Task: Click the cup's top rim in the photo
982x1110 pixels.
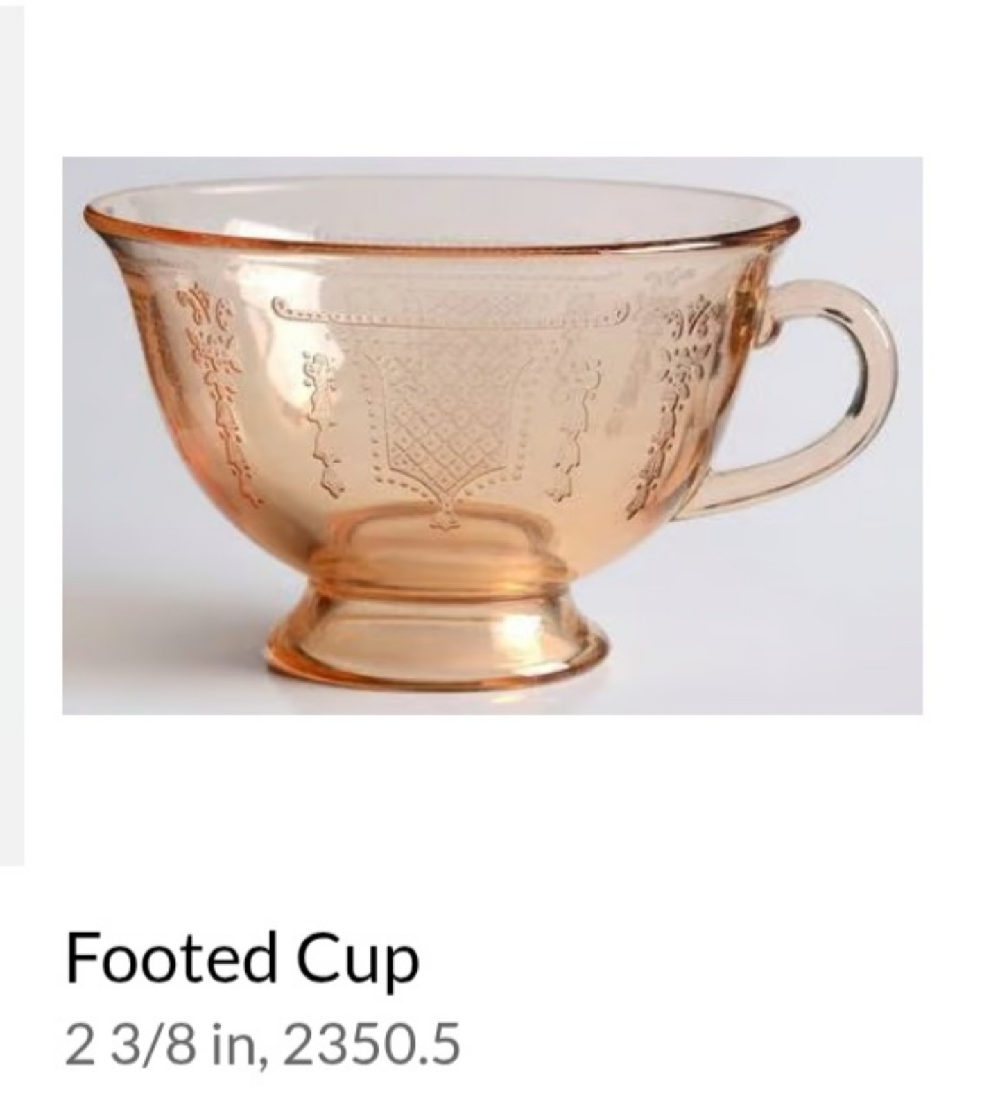Action: (442, 215)
